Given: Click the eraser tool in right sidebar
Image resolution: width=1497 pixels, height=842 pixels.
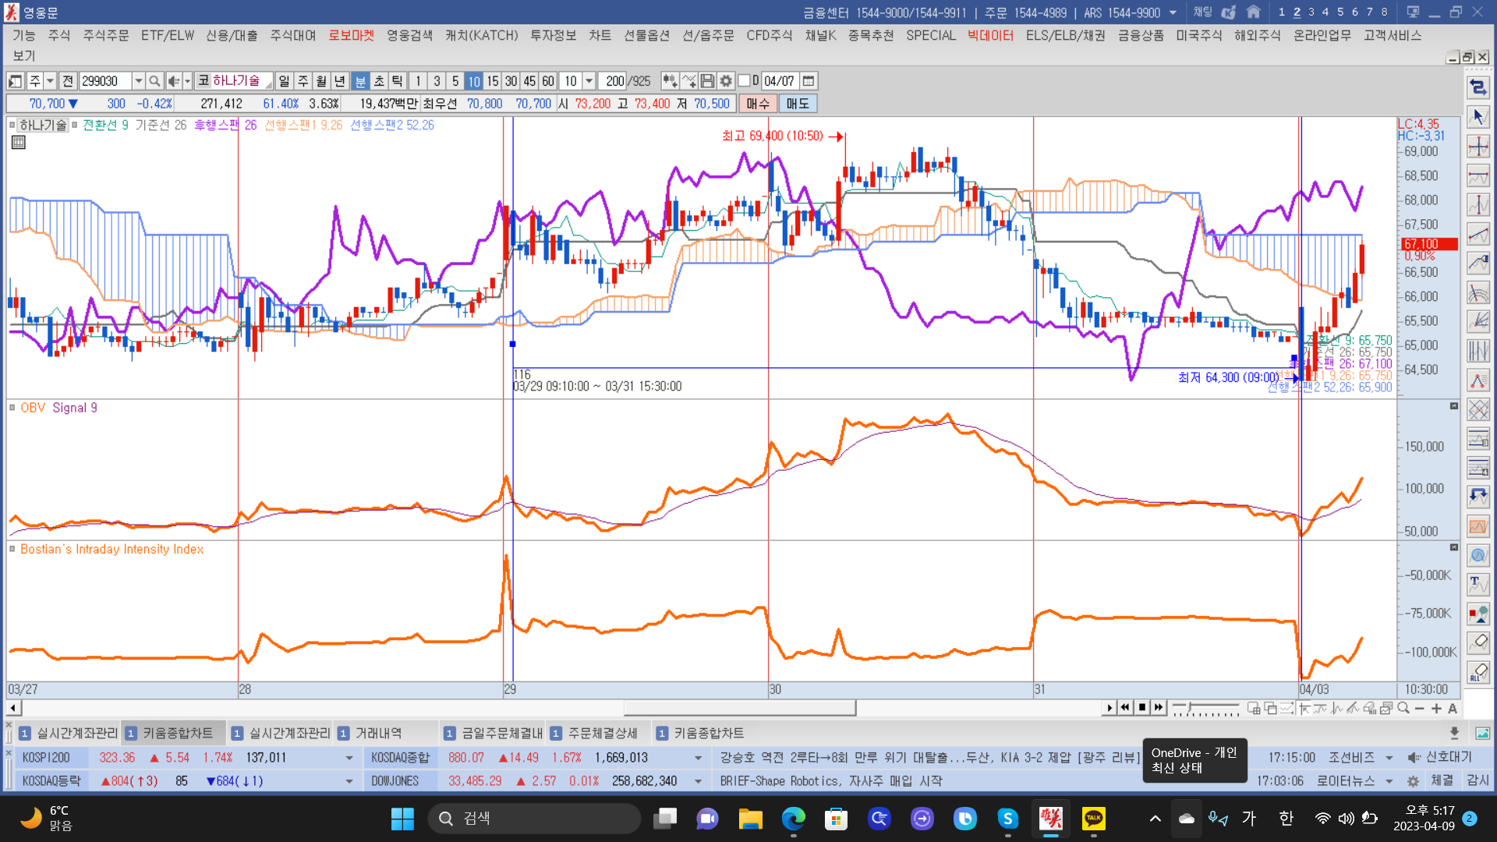Looking at the screenshot, I should pos(1478,642).
